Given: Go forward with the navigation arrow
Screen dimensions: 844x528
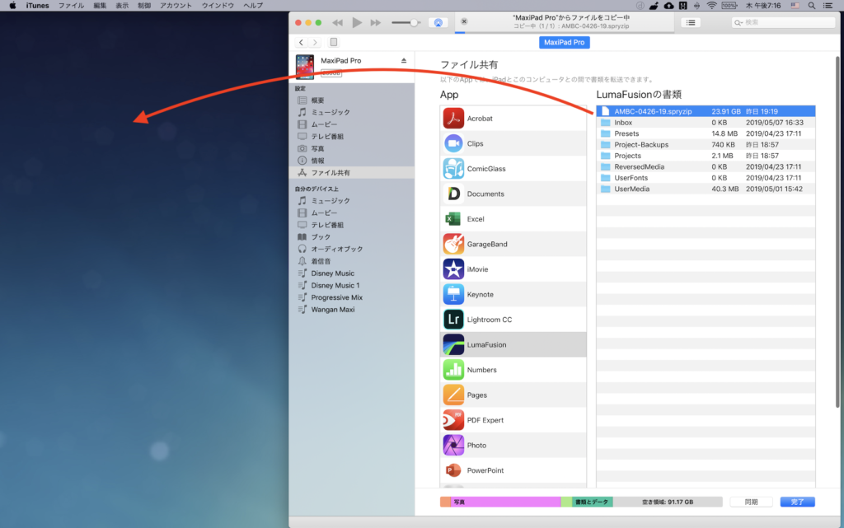Looking at the screenshot, I should click(316, 42).
